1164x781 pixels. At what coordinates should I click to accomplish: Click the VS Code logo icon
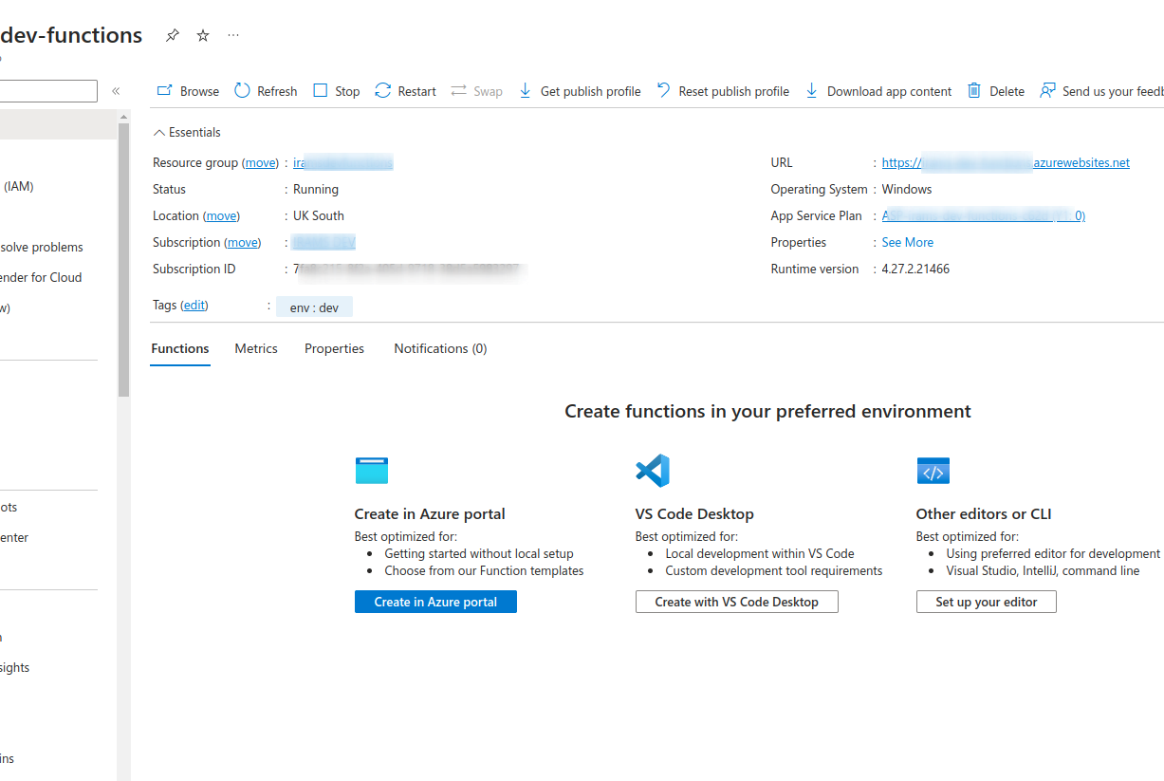(x=653, y=471)
